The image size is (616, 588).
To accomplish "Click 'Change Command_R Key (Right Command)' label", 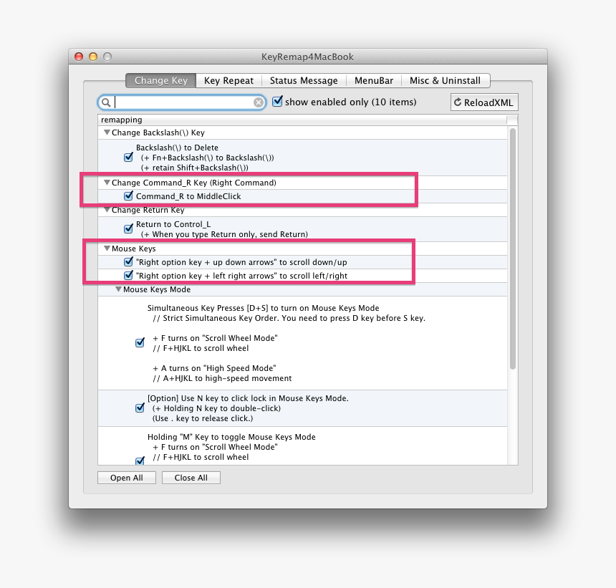I will coord(193,183).
